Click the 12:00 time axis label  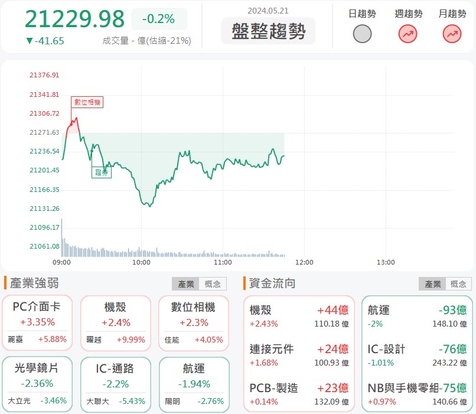tap(304, 262)
